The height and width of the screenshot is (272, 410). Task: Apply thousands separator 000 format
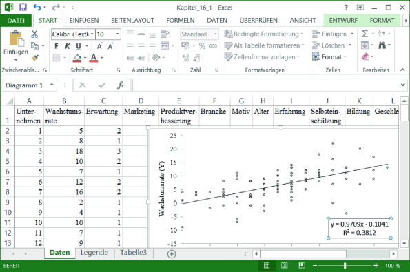[x=213, y=46]
